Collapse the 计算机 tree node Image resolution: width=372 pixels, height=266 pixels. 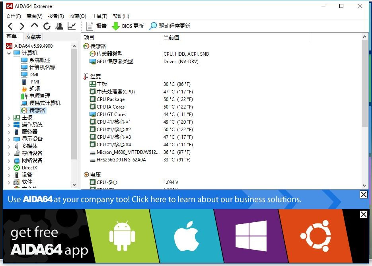click(x=9, y=53)
